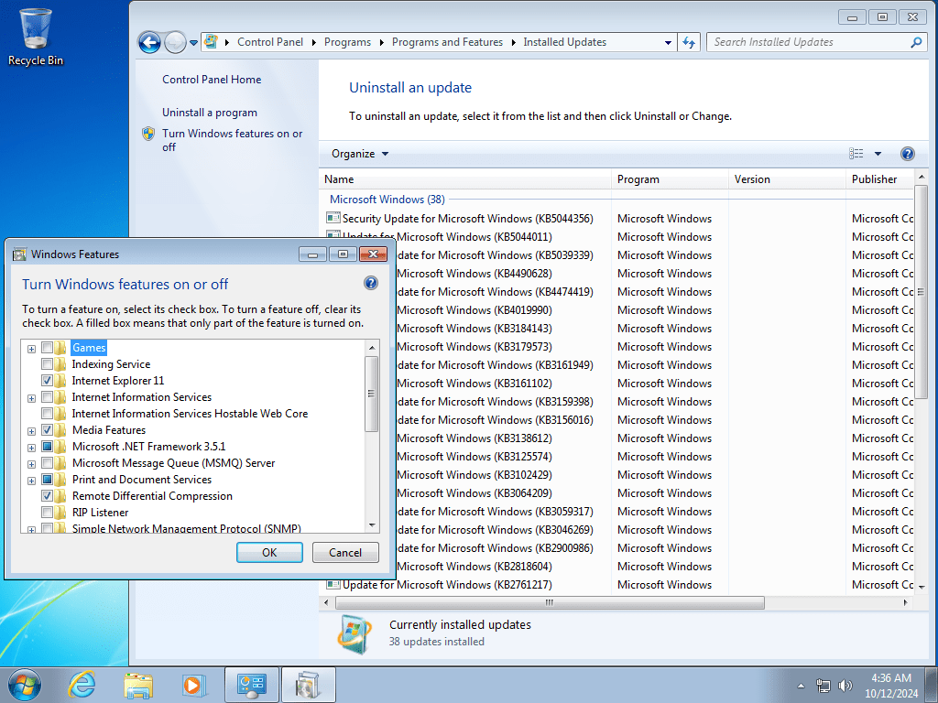Uncheck the Media Features checkbox

[x=47, y=429]
